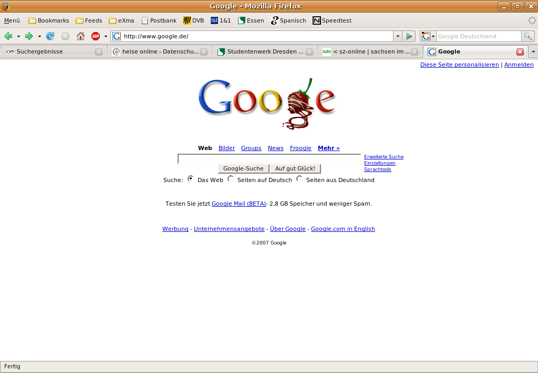This screenshot has width=538, height=373.
Task: Open the address bar URL history dropdown
Action: tap(398, 36)
